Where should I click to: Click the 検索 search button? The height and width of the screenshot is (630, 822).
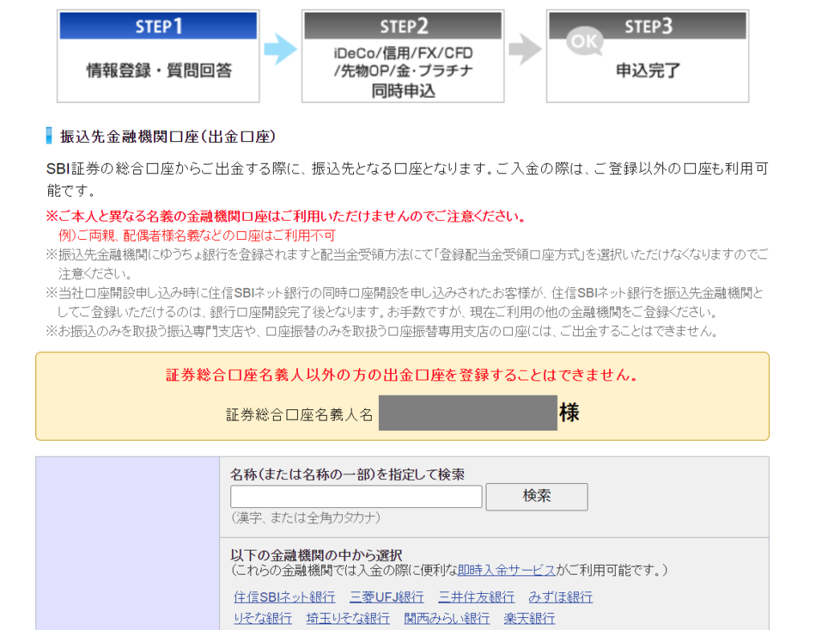pos(536,496)
